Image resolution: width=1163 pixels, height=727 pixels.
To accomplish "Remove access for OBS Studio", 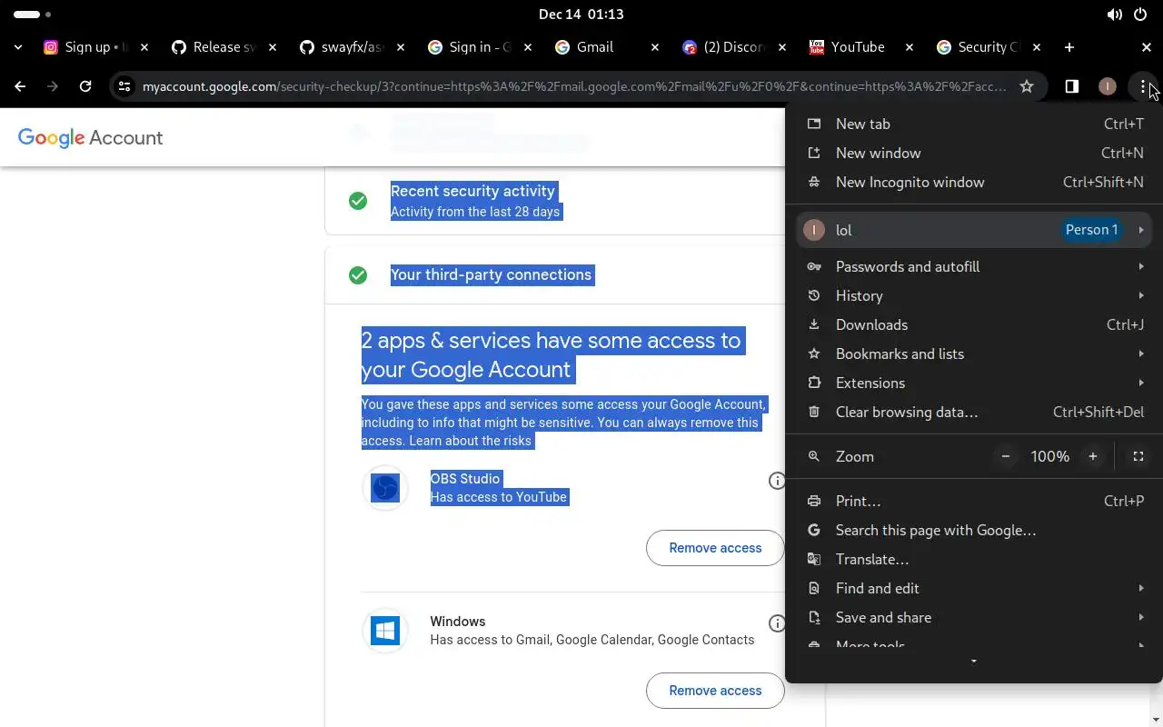I will 715,548.
